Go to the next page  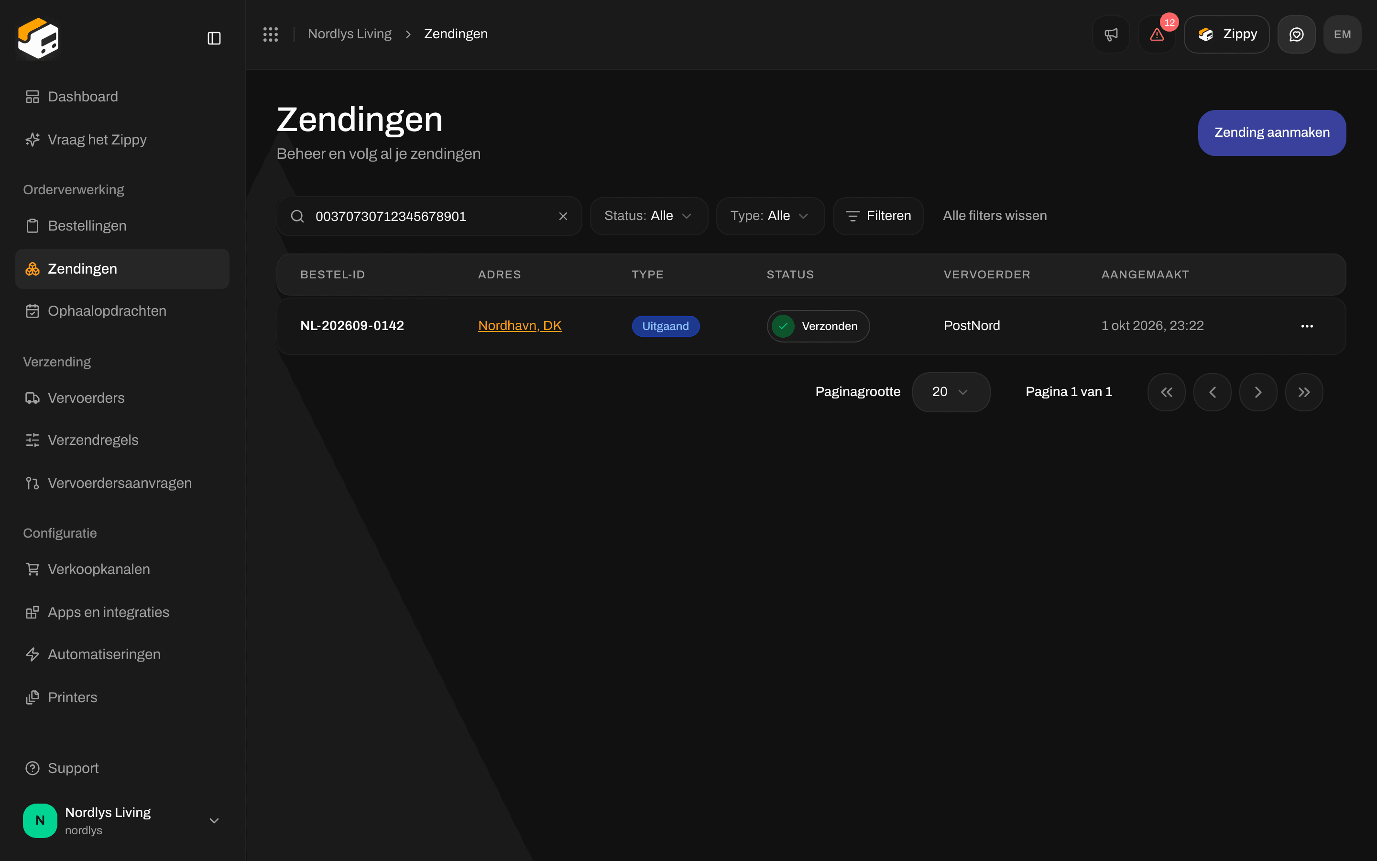click(1258, 392)
